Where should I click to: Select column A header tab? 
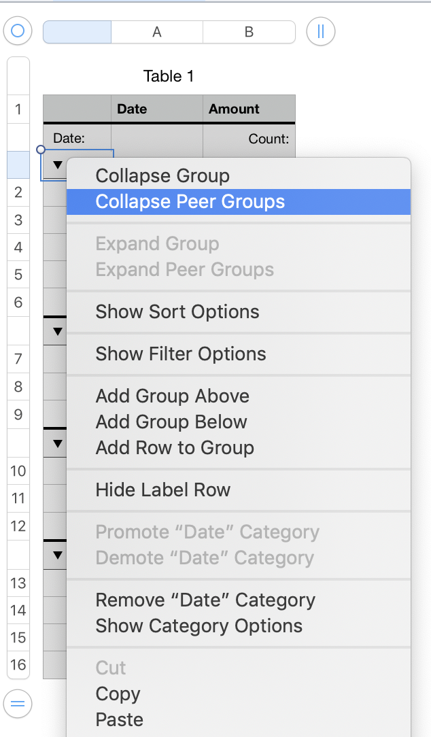pyautogui.click(x=157, y=32)
